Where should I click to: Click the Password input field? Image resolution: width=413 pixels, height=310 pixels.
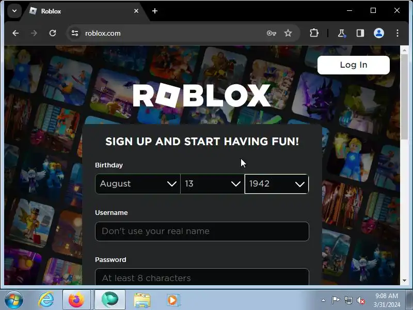point(202,277)
